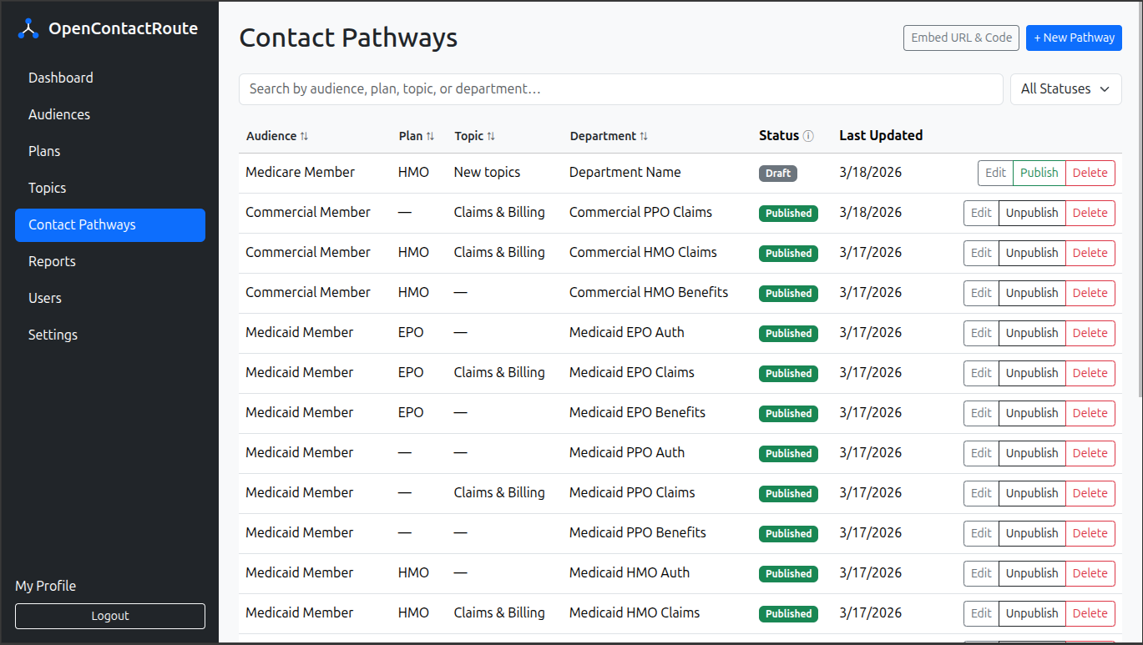Click the Embed URL & Code button
Image resolution: width=1143 pixels, height=645 pixels.
point(961,38)
